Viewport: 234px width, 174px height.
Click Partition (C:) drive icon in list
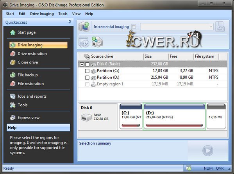(x=94, y=71)
